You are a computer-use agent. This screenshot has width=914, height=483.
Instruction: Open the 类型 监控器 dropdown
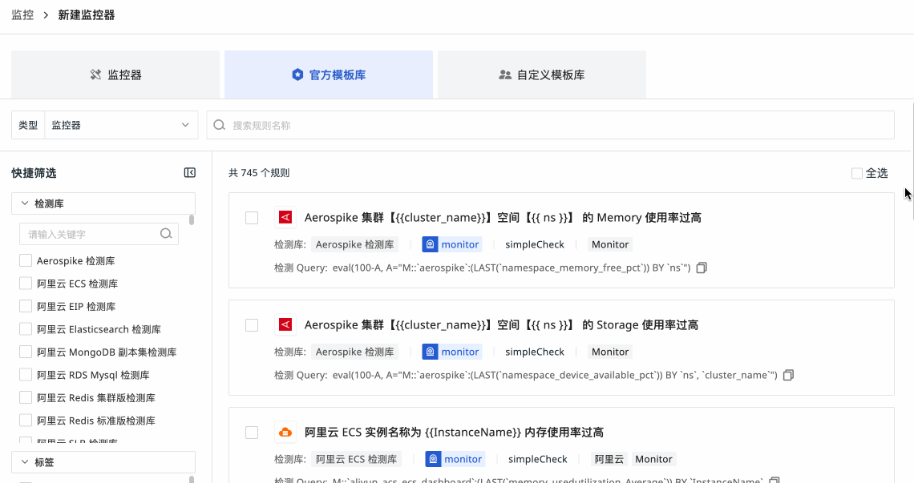120,125
